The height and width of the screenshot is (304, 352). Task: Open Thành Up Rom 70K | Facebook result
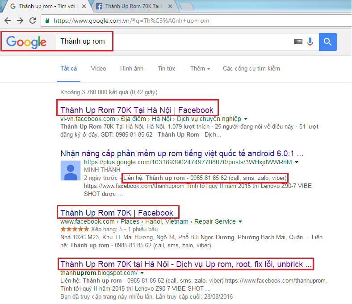tap(117, 212)
